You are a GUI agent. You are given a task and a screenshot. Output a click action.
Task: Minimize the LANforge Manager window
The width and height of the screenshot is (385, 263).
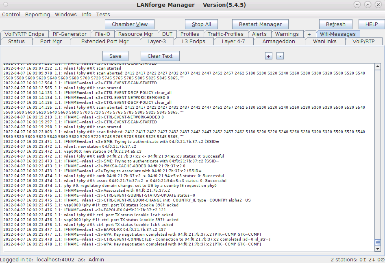pos(357,4)
